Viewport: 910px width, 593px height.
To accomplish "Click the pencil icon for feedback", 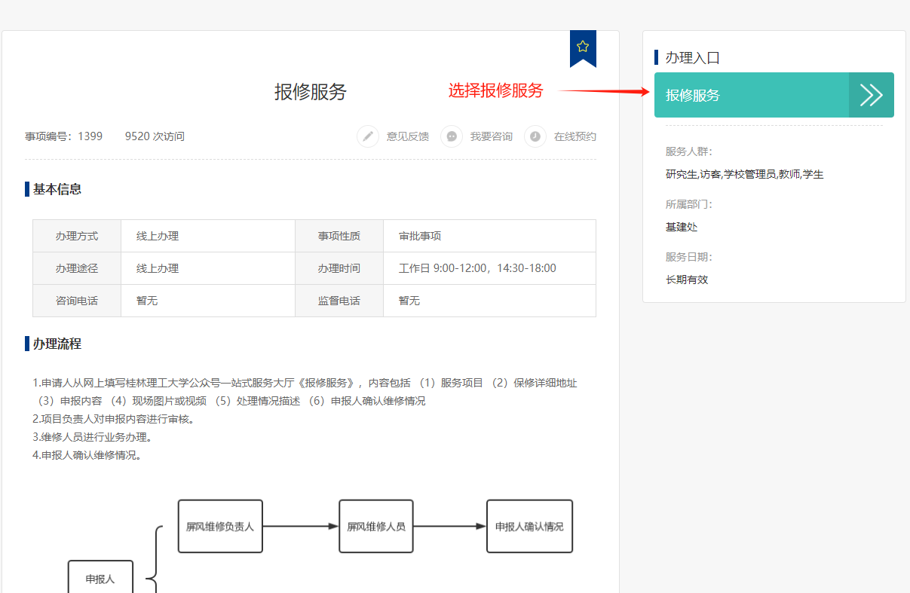I will [368, 136].
